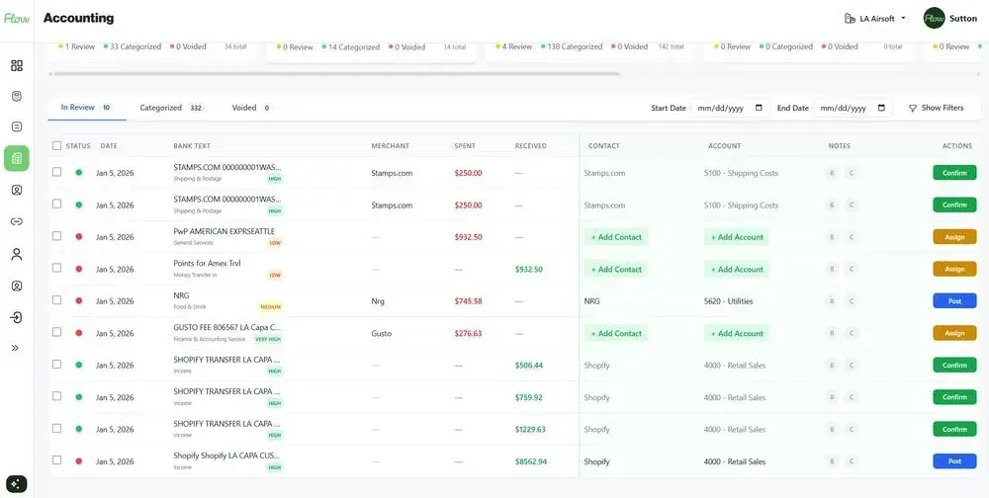The width and height of the screenshot is (989, 498).
Task: Click the Flow logo
Action: click(x=17, y=19)
